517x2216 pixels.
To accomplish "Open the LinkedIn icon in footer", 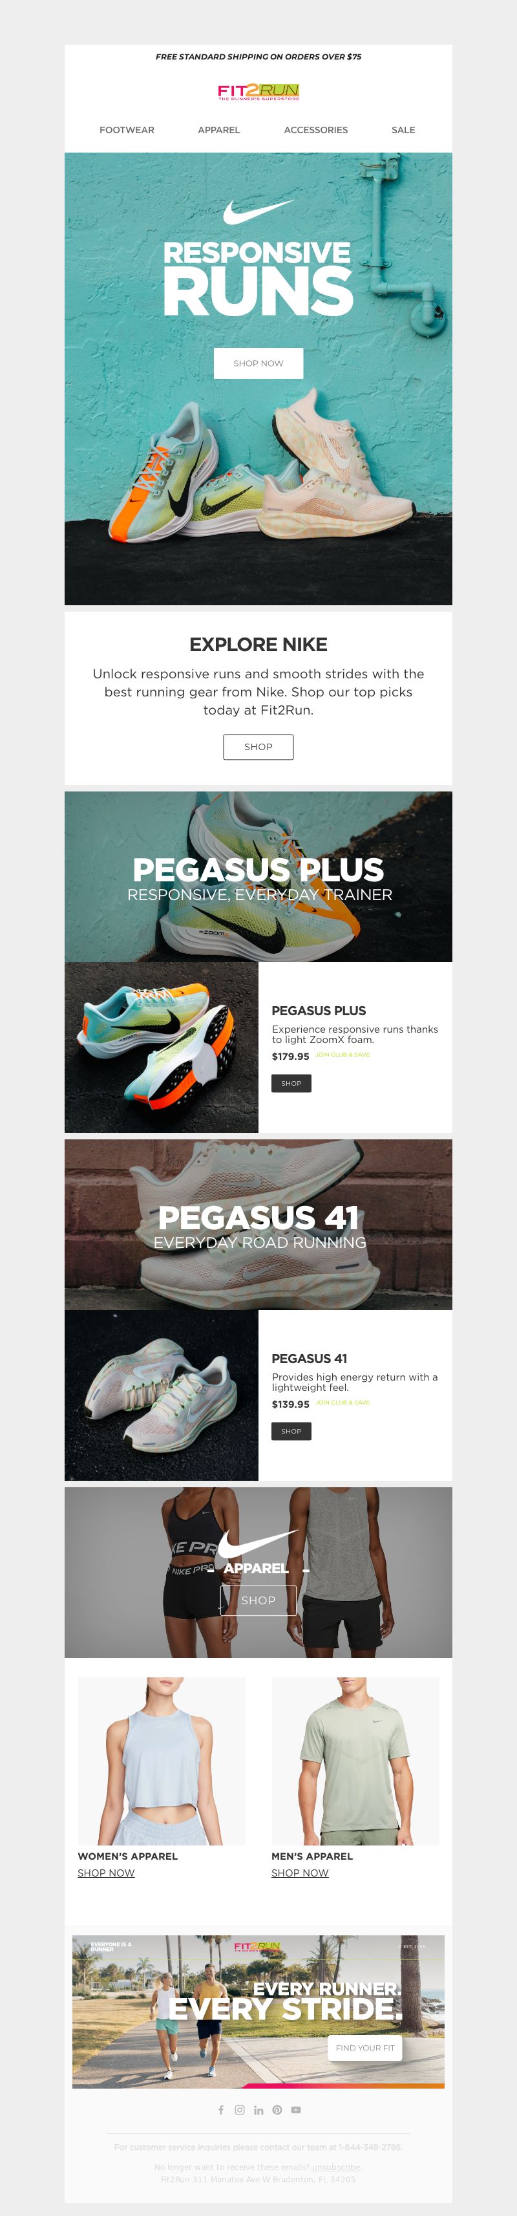I will point(259,2109).
